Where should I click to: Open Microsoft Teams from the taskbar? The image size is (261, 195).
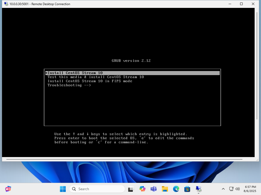coord(154,189)
